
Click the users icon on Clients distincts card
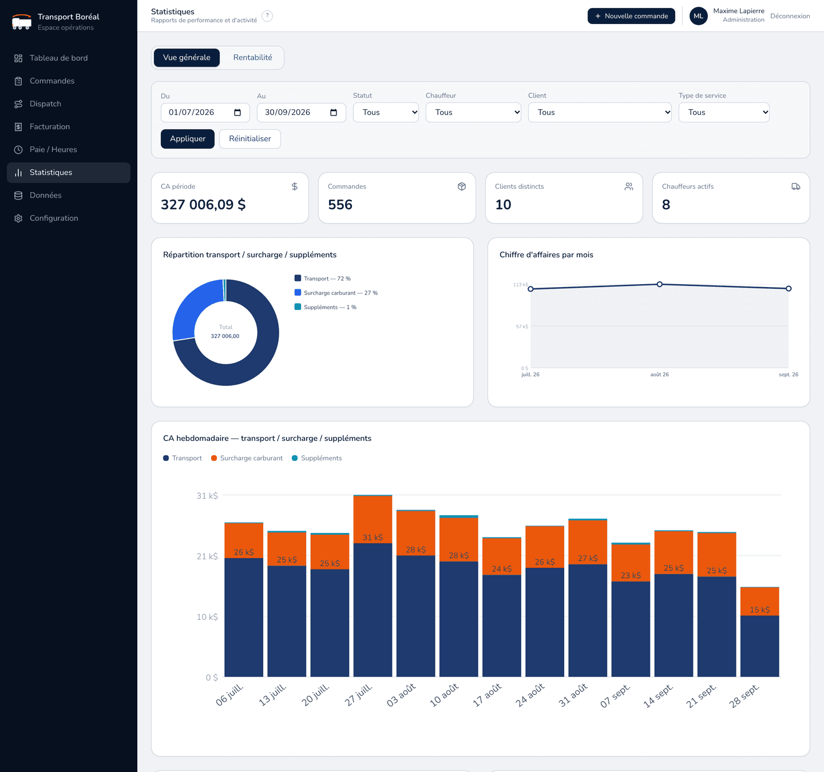pyautogui.click(x=629, y=186)
